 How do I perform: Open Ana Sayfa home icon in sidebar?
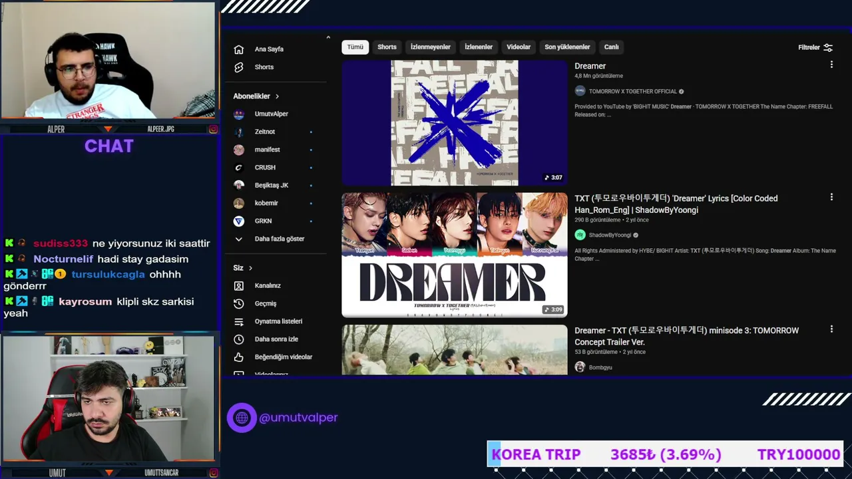(x=239, y=49)
